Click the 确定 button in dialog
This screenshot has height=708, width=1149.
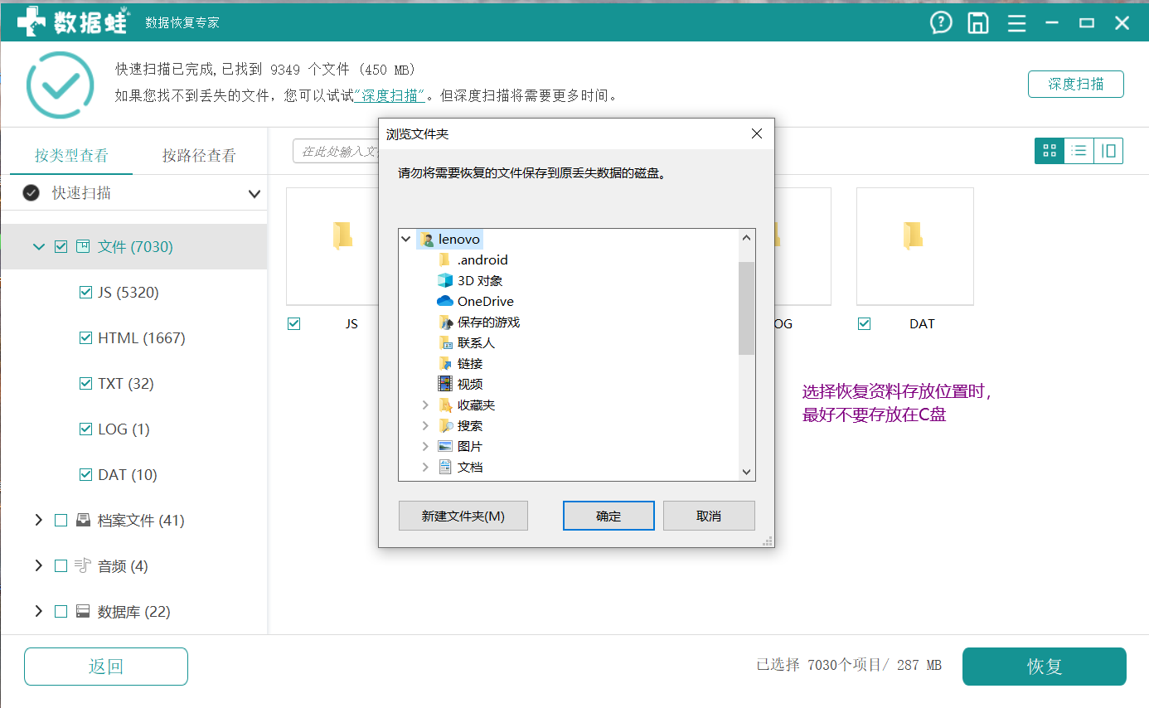tap(608, 516)
